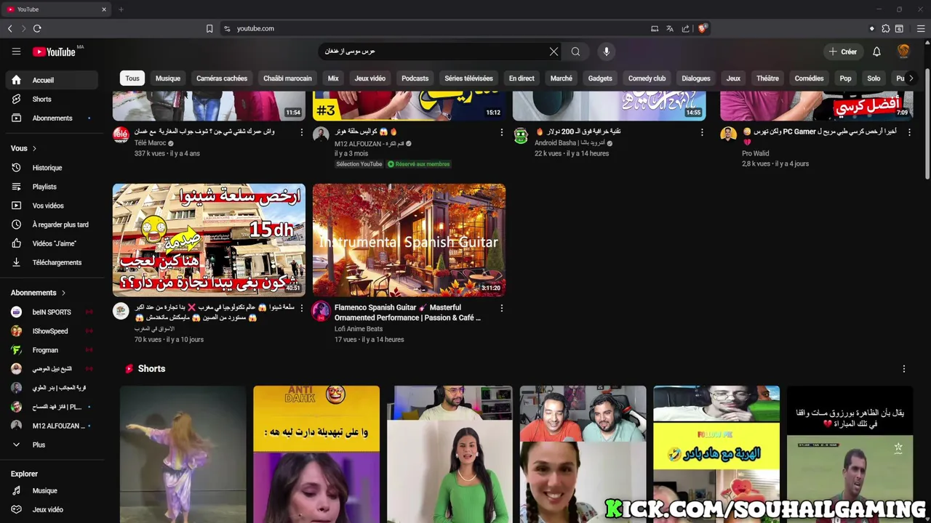Open the account avatar menu
Screen dimensions: 931x523
(903, 52)
